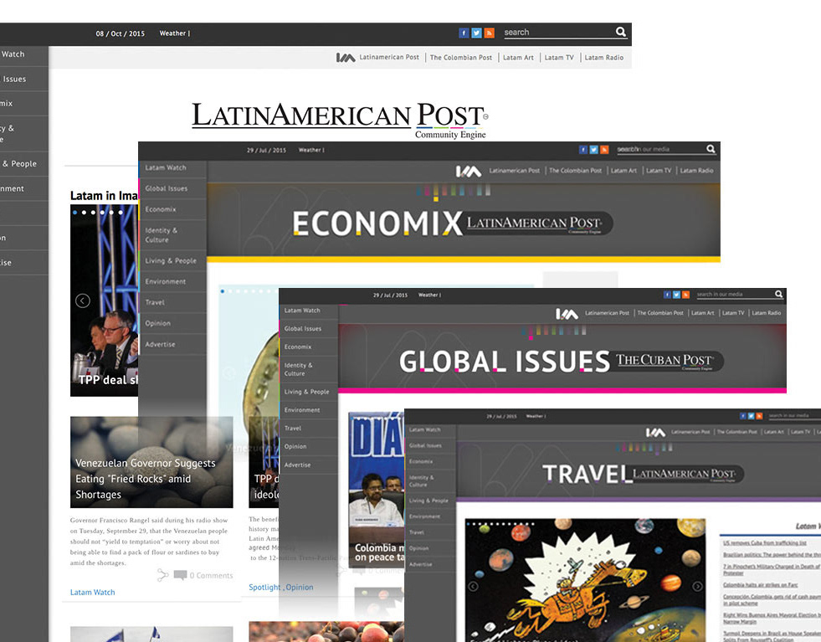Click Twitter icon in LatinAmerican Post top bar
The image size is (821, 642).
point(476,33)
